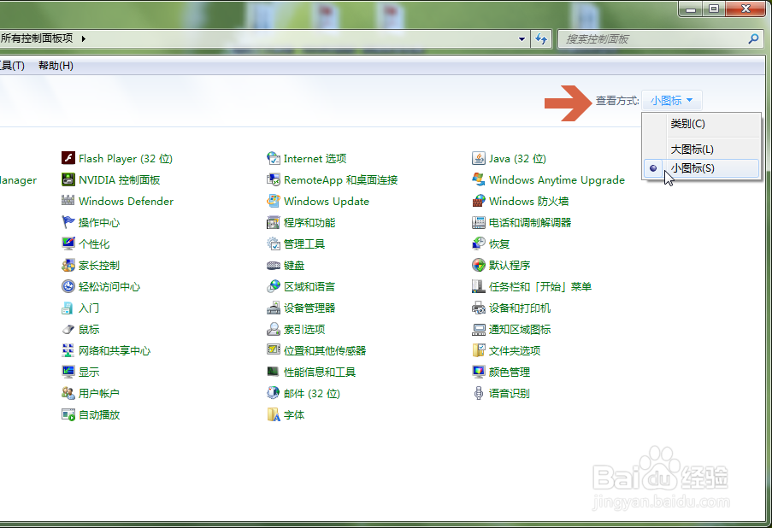Open the Internet 选项 icon
The height and width of the screenshot is (528, 772).
click(274, 158)
